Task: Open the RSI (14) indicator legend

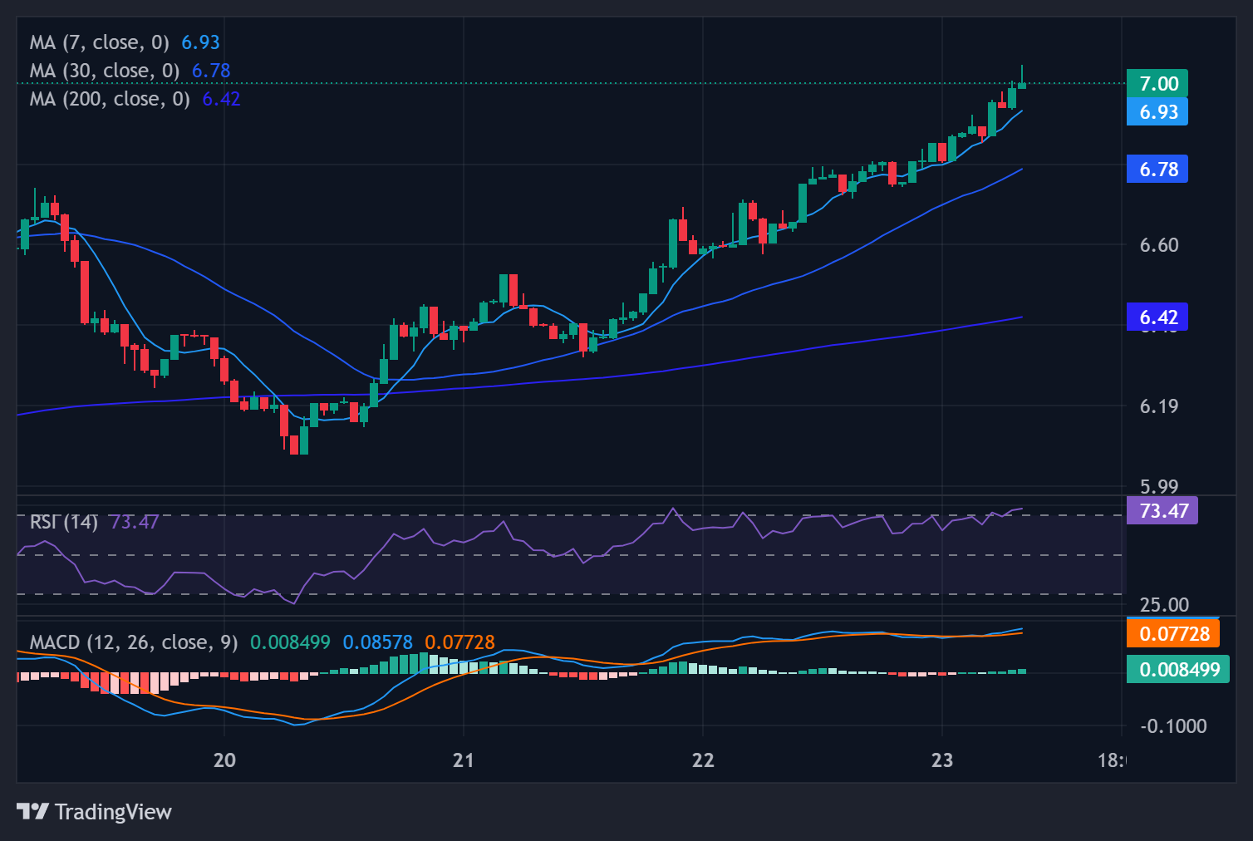Action: tap(64, 522)
